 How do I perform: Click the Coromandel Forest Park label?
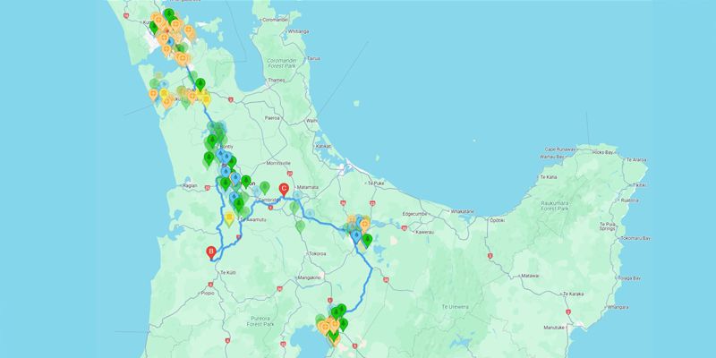(x=281, y=63)
